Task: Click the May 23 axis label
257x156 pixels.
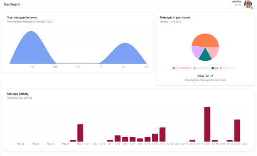Action: [x=20, y=144]
